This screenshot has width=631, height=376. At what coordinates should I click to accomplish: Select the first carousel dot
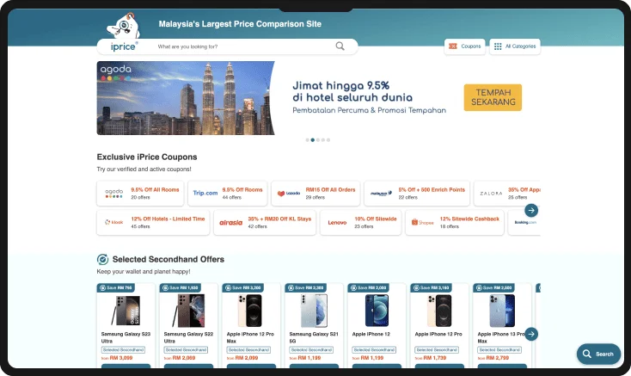pos(308,140)
